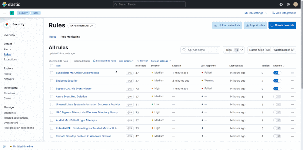Screen dimensions: 303x150
Task: Click the Search Elastic field
Action: [149, 4]
